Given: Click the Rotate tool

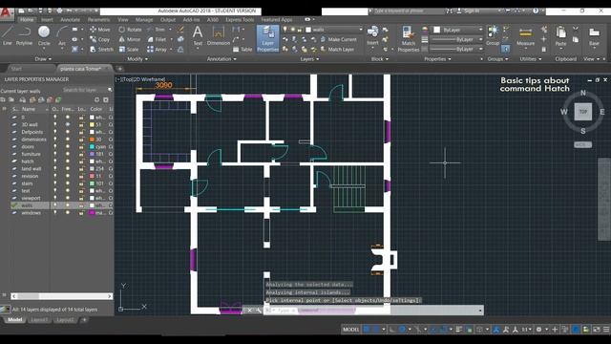Looking at the screenshot, I should click(130, 30).
